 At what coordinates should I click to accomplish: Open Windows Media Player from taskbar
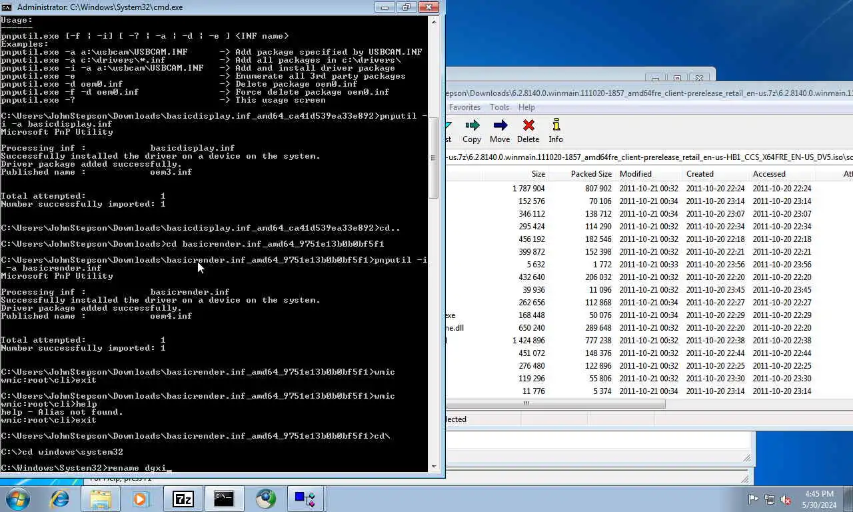(x=140, y=499)
